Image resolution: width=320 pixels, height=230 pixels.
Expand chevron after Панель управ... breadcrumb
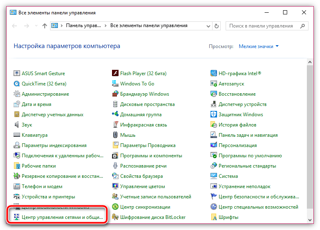coord(105,26)
